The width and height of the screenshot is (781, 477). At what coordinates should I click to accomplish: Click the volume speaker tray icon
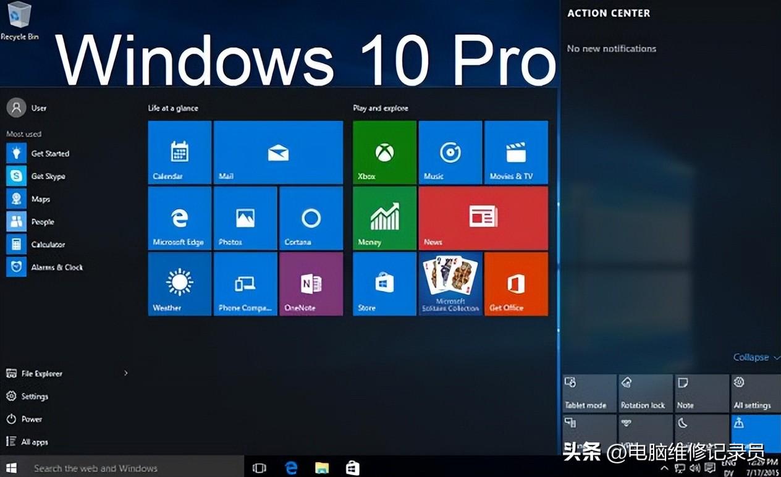(694, 468)
